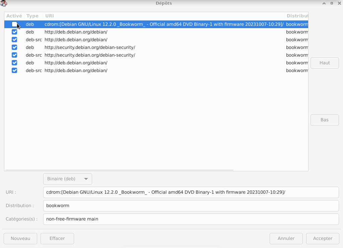Maximize the Dépôts window
Screen dimensions: 343x248
[332, 3]
